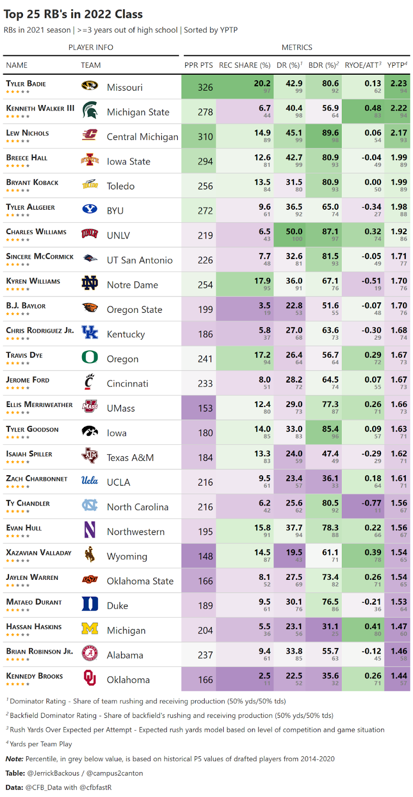Click the PPR PTS column header
413x797 pixels.
click(199, 65)
